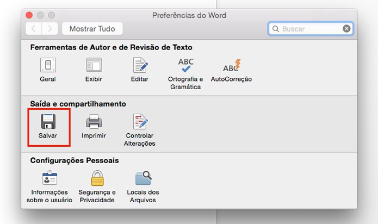
Task: Click the Preferências do Word title
Action: pos(189,15)
